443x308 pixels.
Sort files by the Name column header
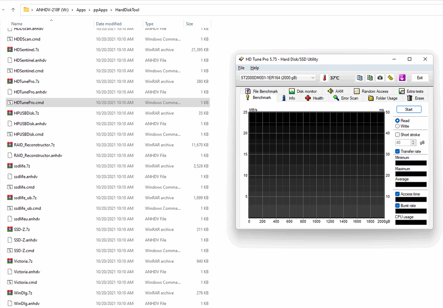click(17, 24)
